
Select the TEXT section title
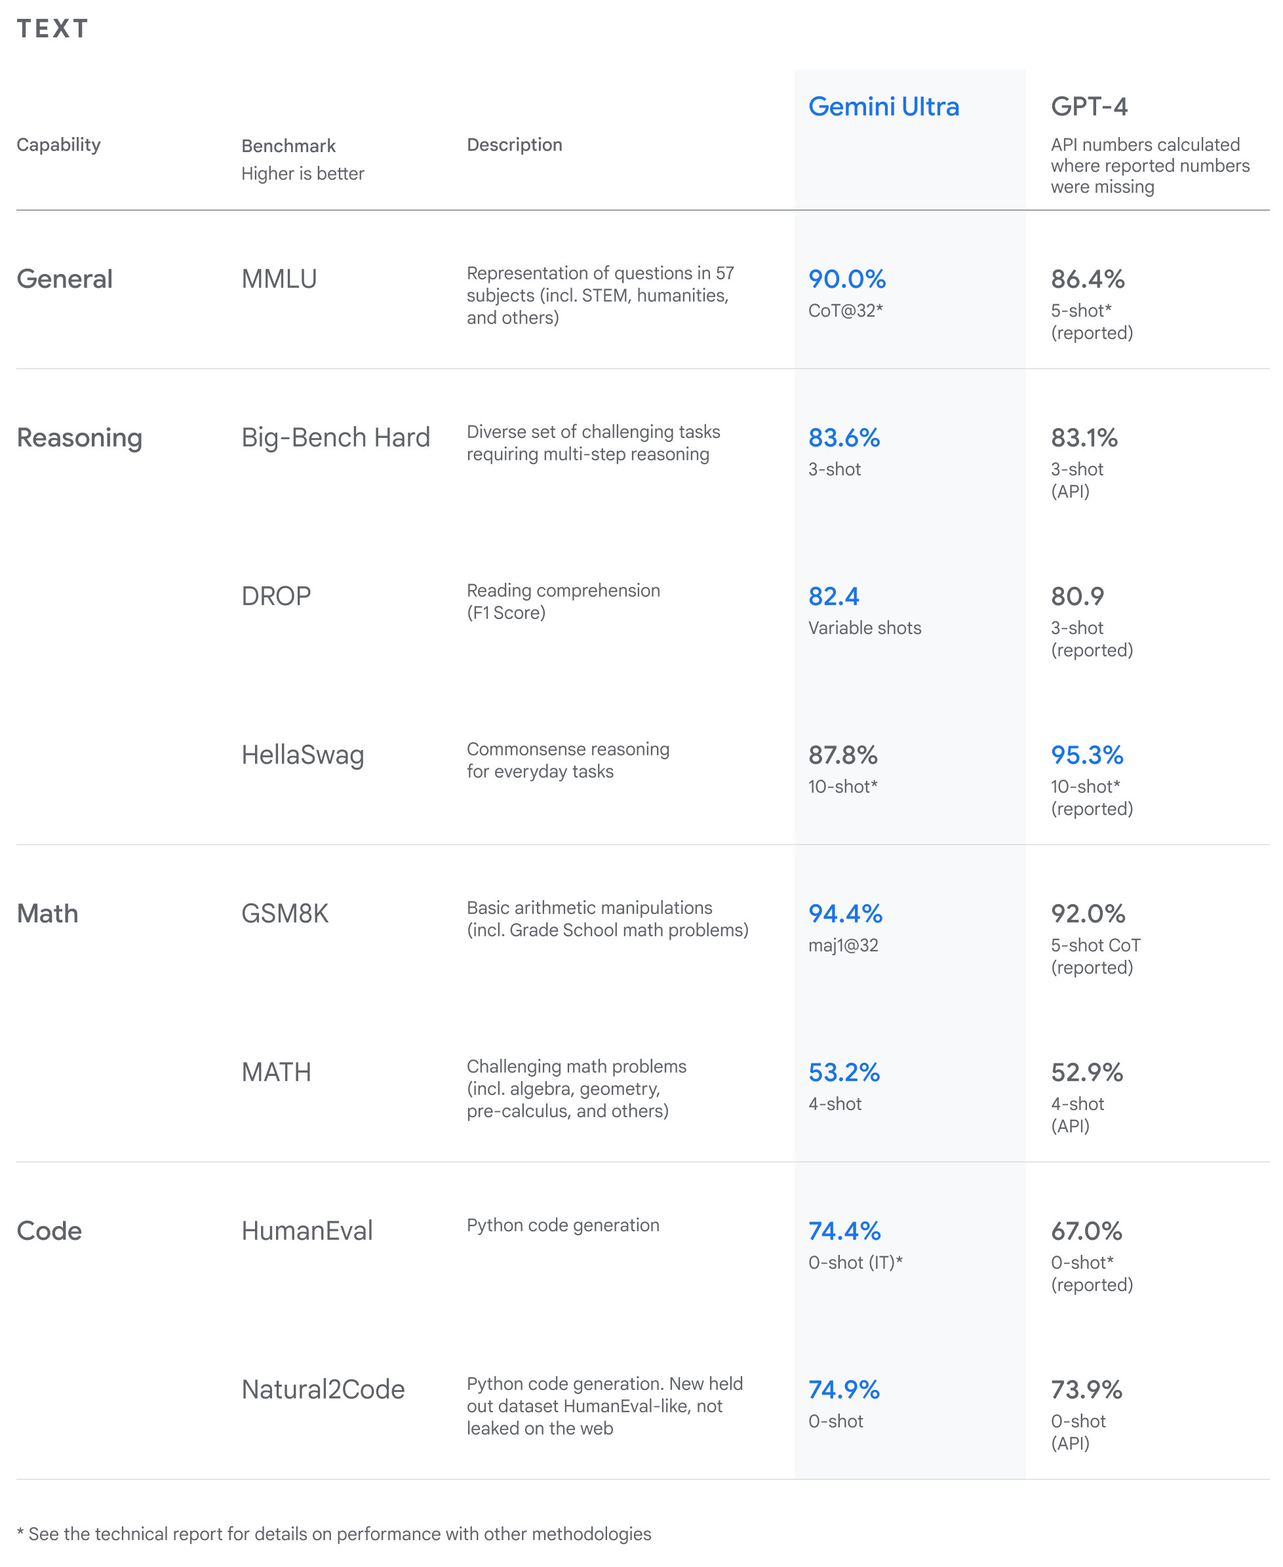coord(52,29)
